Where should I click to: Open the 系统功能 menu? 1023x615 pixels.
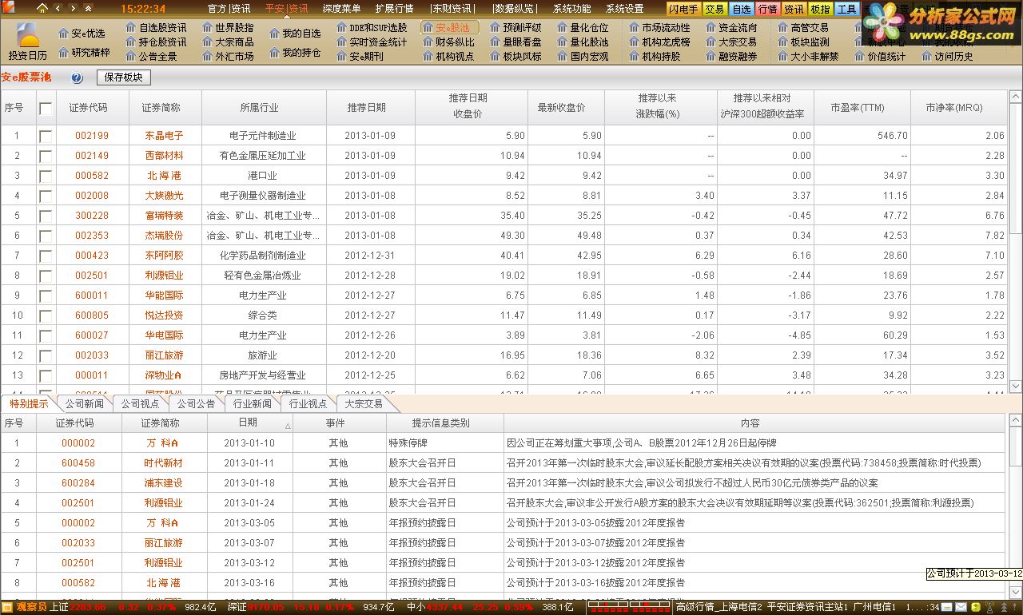[x=571, y=9]
